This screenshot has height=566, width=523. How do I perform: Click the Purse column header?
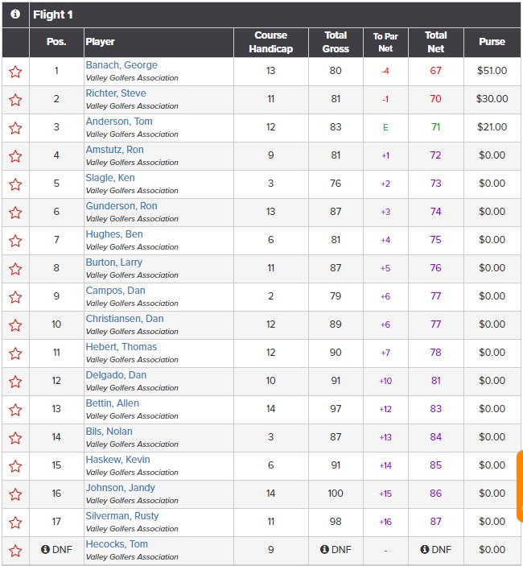(492, 42)
